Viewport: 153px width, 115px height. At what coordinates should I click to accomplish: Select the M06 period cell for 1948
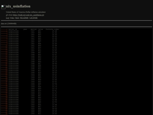[x=40, y=62]
